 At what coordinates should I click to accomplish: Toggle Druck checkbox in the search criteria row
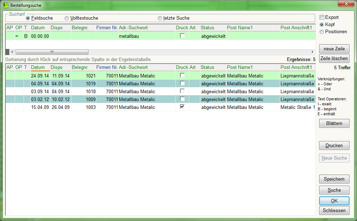182,36
